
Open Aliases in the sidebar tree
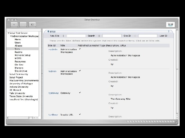[x=18, y=46]
